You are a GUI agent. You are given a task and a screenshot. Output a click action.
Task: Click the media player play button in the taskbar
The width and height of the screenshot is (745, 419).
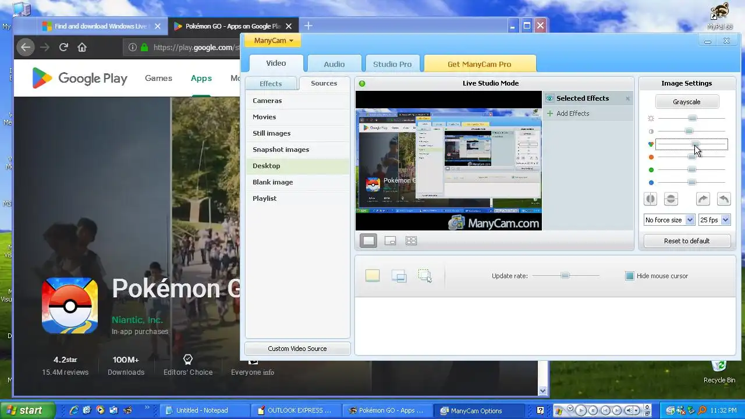pos(581,411)
